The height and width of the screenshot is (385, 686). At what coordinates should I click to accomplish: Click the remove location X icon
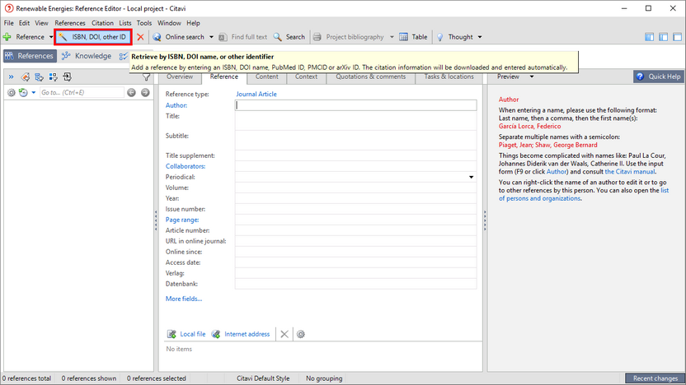pos(284,334)
